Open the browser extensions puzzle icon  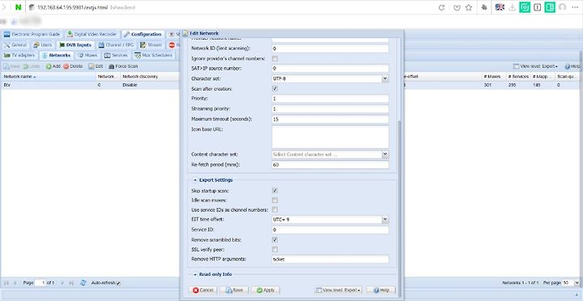pyautogui.click(x=484, y=7)
